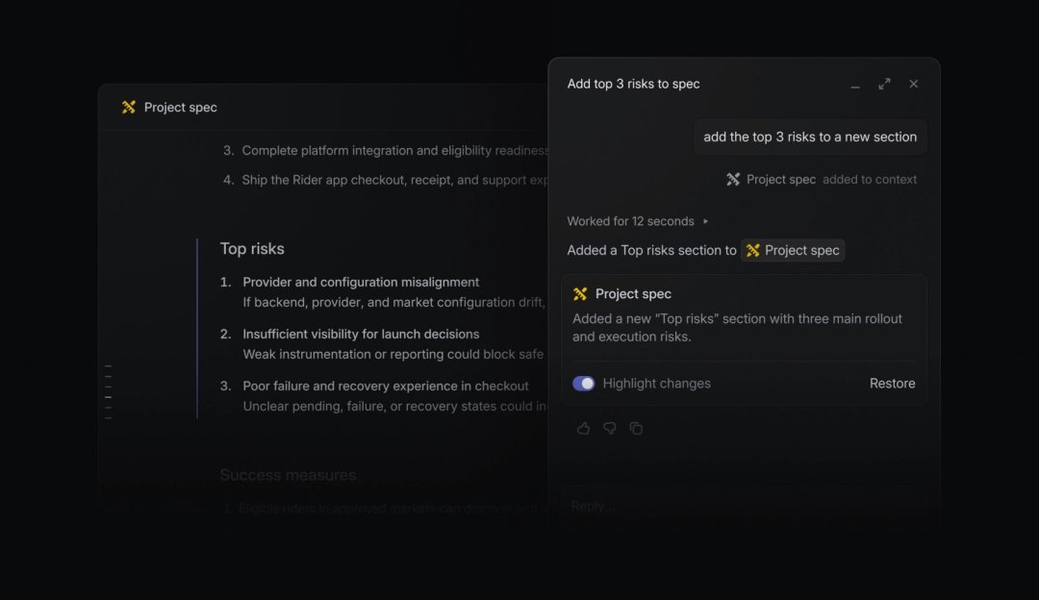Copy the assistant response

click(x=636, y=429)
